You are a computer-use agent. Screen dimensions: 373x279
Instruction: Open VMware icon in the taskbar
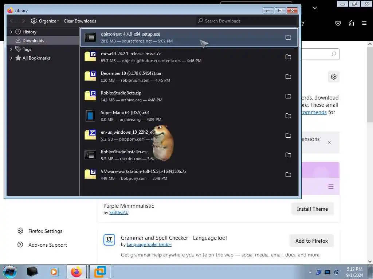100,272
